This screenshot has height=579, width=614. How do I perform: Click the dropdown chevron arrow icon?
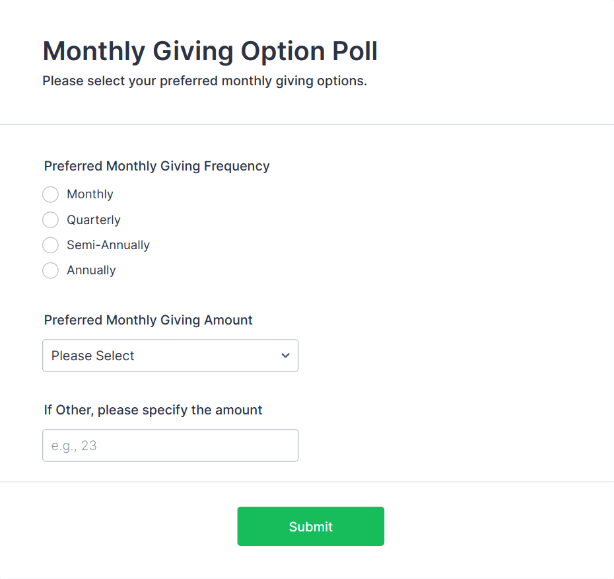pyautogui.click(x=285, y=356)
